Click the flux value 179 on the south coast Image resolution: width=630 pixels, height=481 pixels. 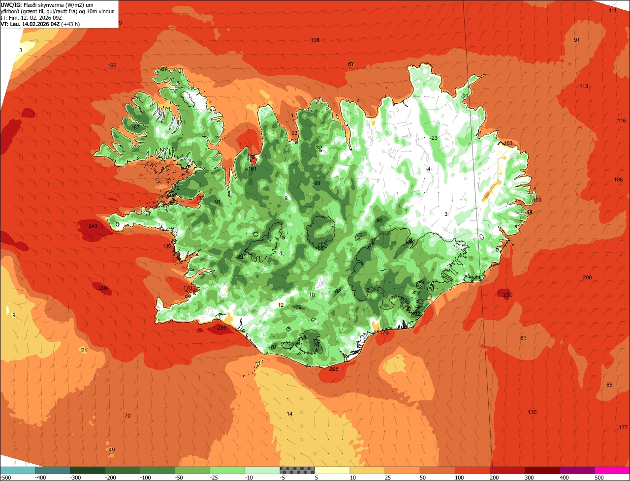(384, 332)
